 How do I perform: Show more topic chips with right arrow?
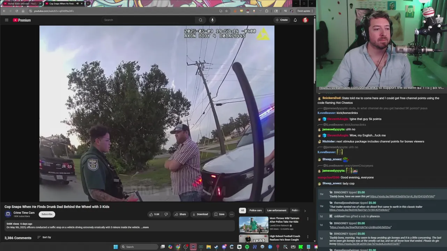[305, 211]
